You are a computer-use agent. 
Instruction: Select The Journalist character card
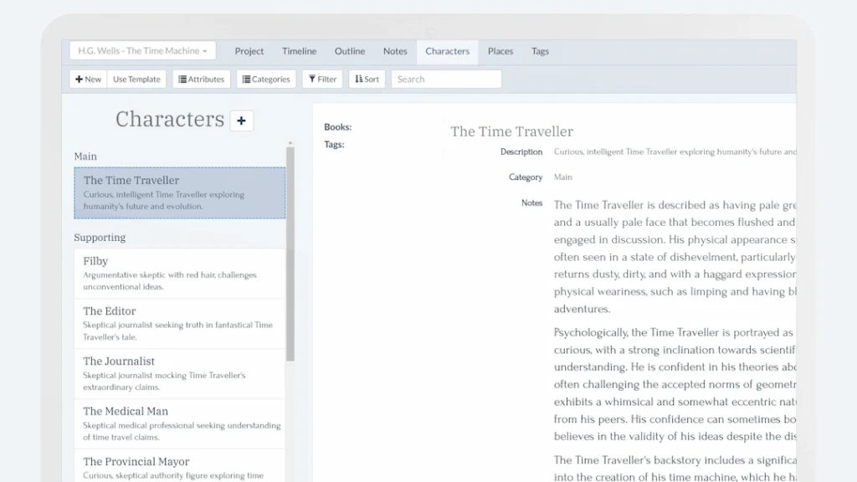pos(180,374)
